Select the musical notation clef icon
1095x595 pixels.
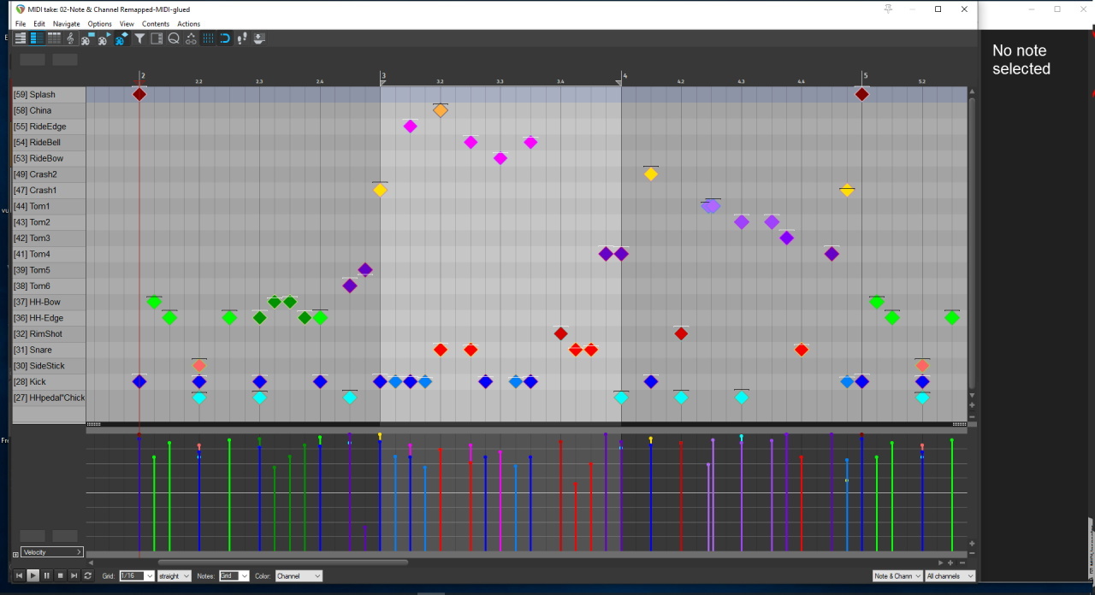(x=71, y=38)
